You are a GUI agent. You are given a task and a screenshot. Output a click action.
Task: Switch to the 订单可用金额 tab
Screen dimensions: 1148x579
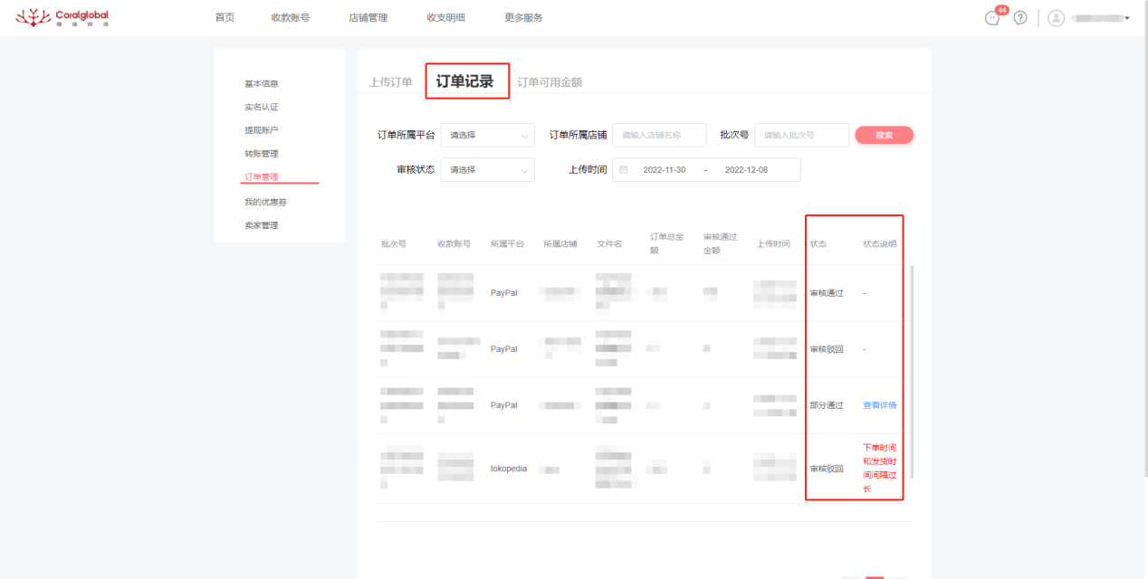550,81
